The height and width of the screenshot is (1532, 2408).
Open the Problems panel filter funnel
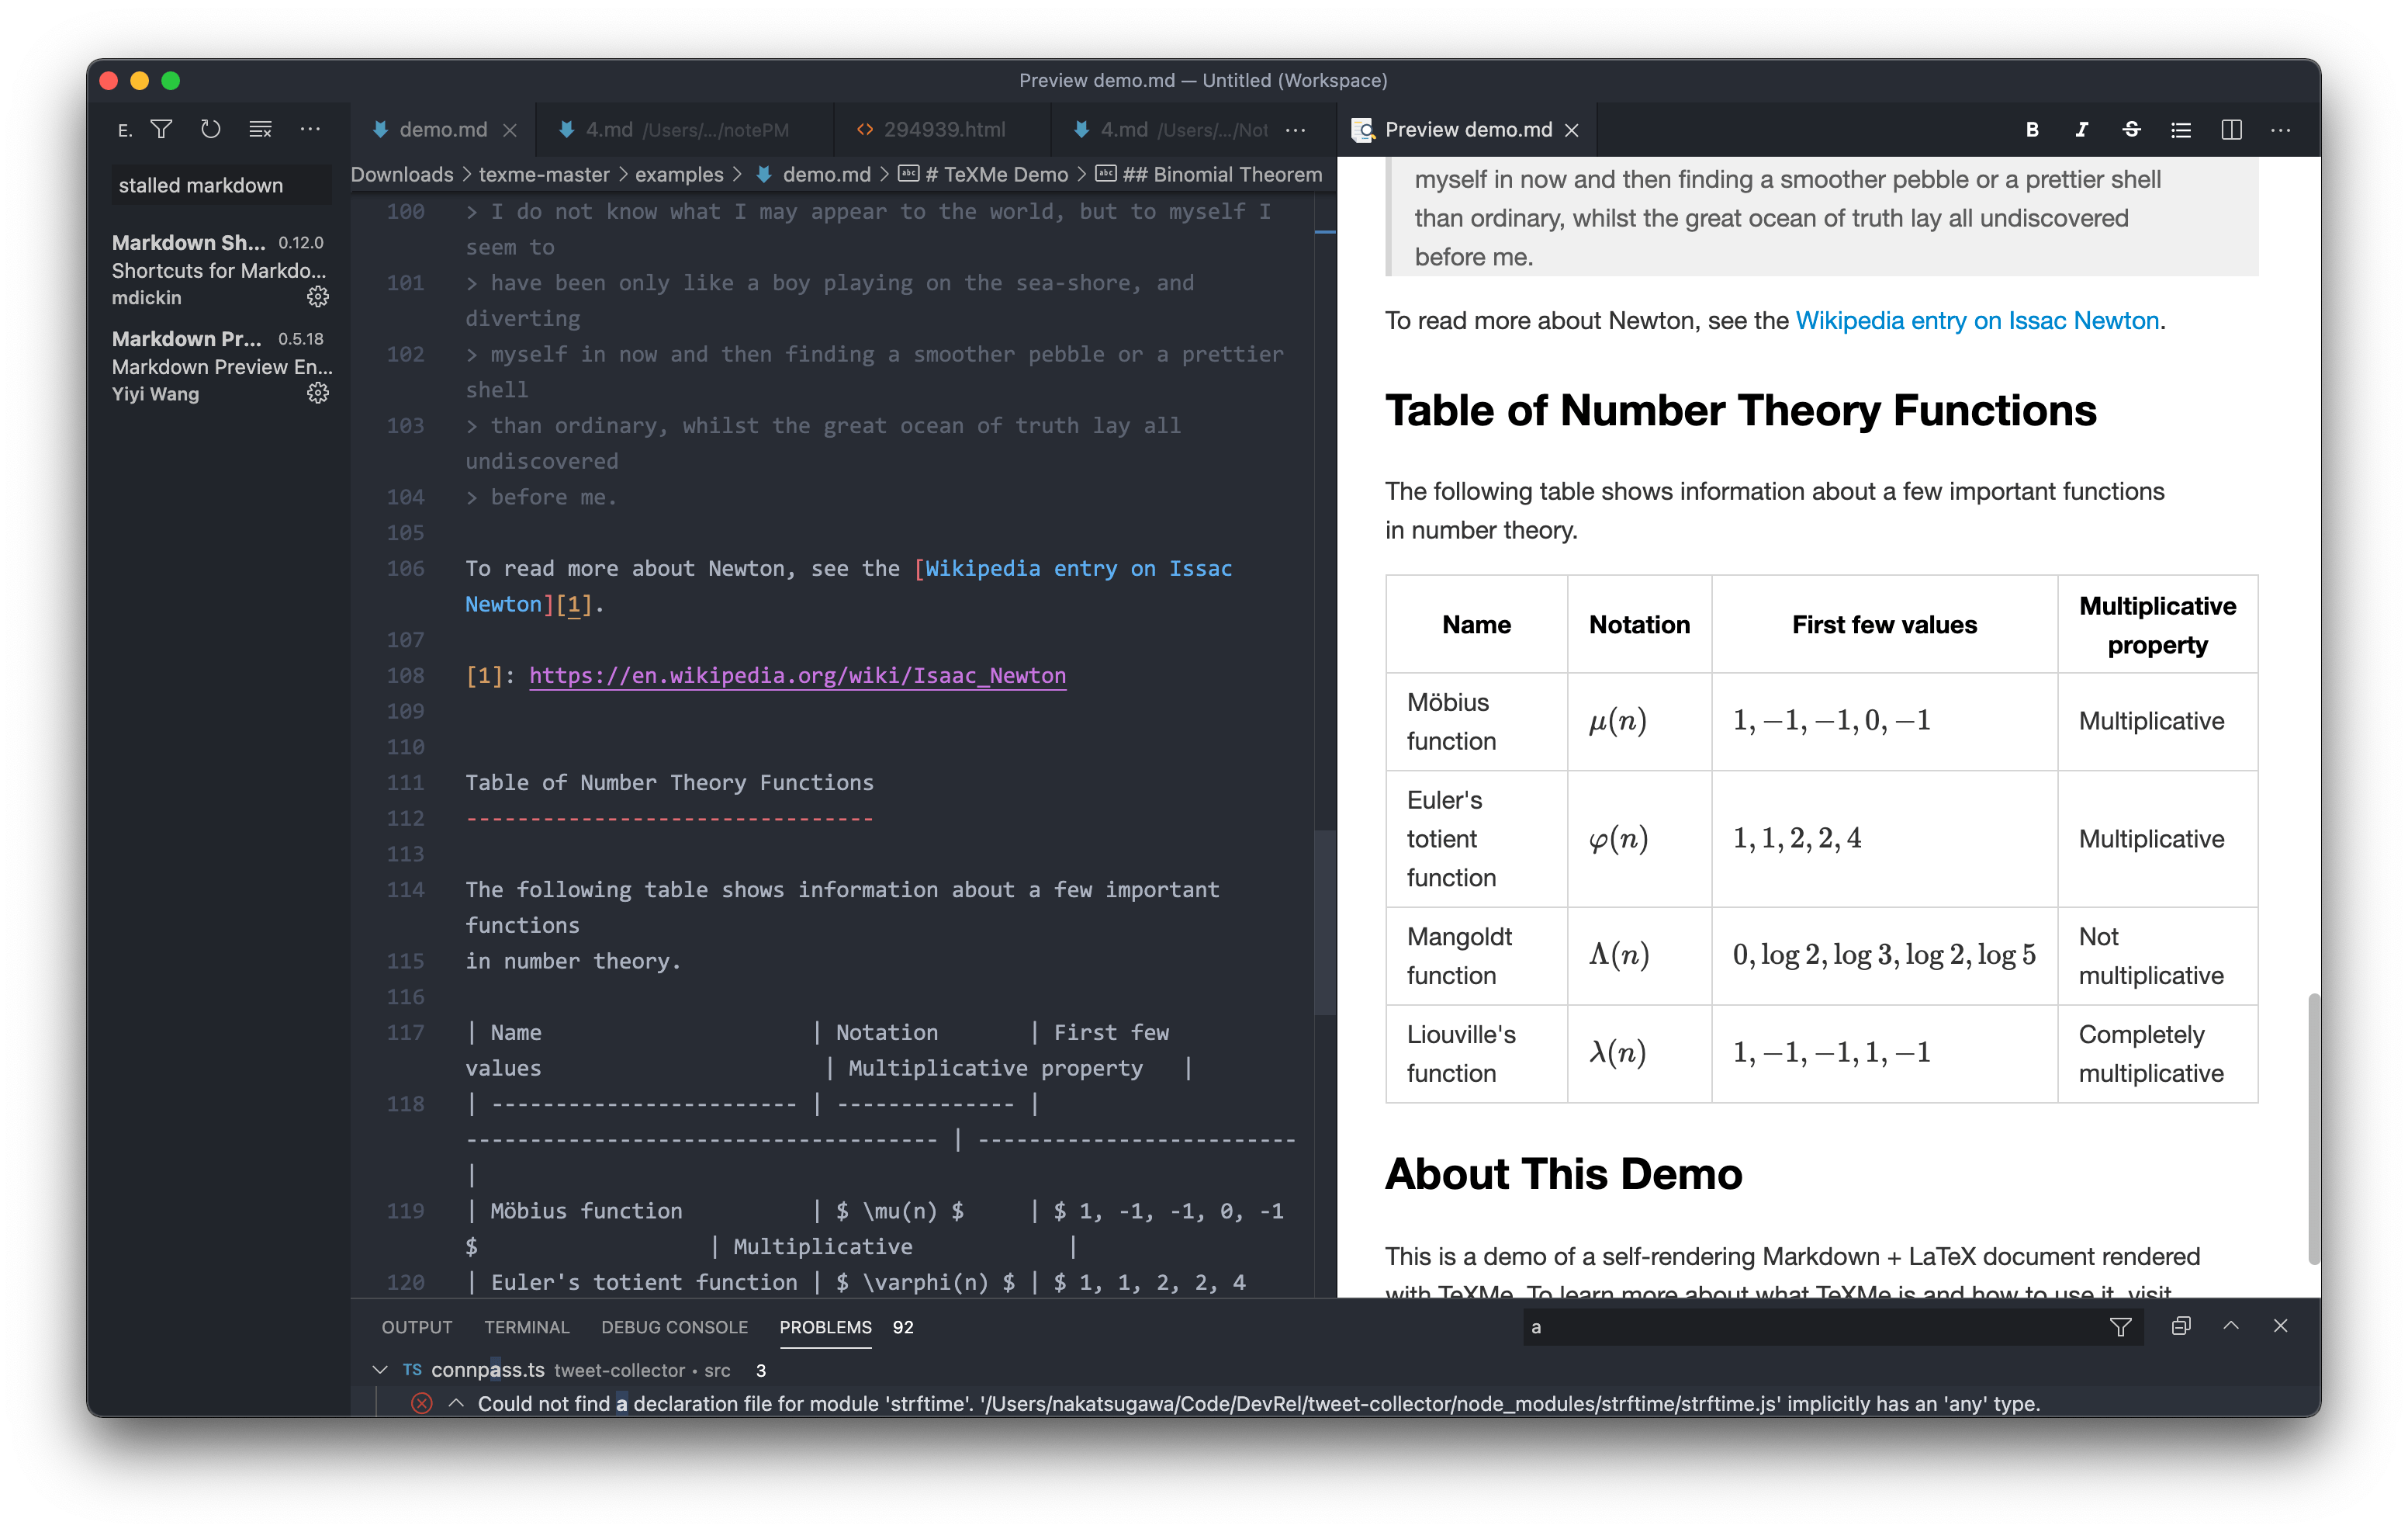2121,1326
